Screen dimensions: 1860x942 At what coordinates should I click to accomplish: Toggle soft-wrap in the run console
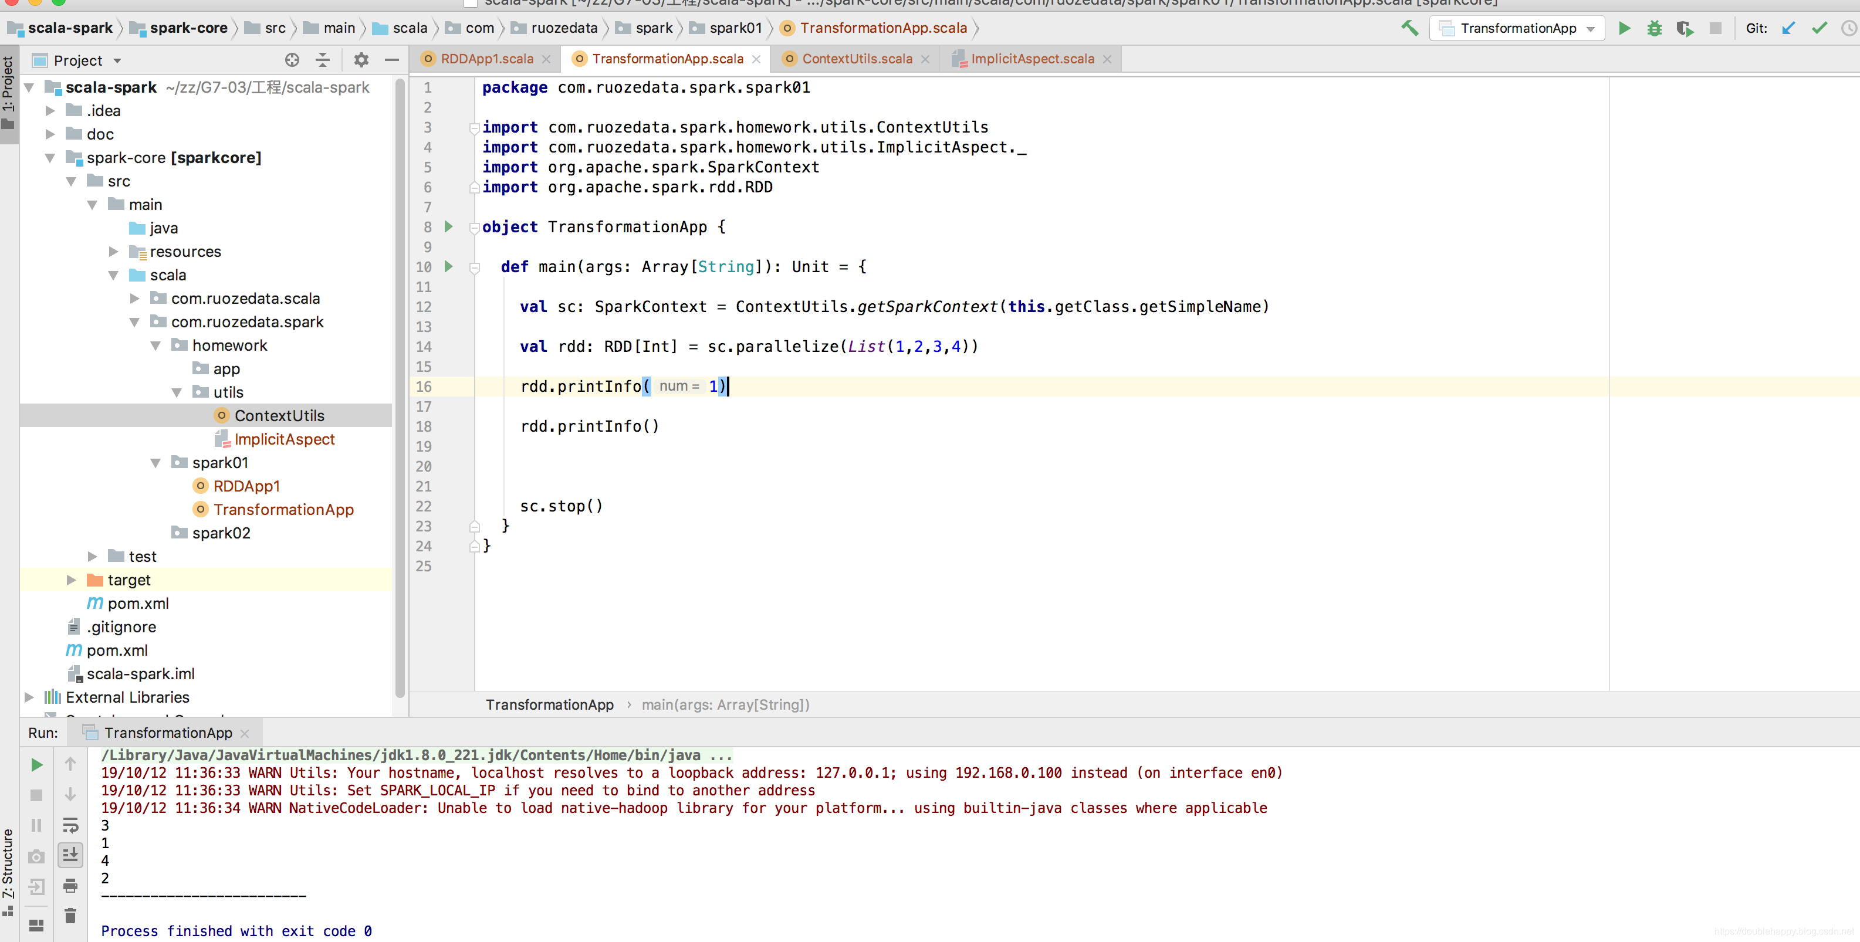click(70, 825)
